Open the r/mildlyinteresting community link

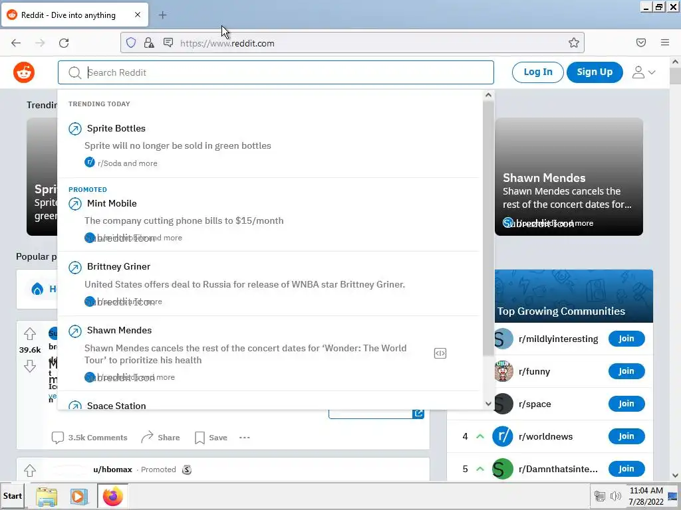(558, 339)
